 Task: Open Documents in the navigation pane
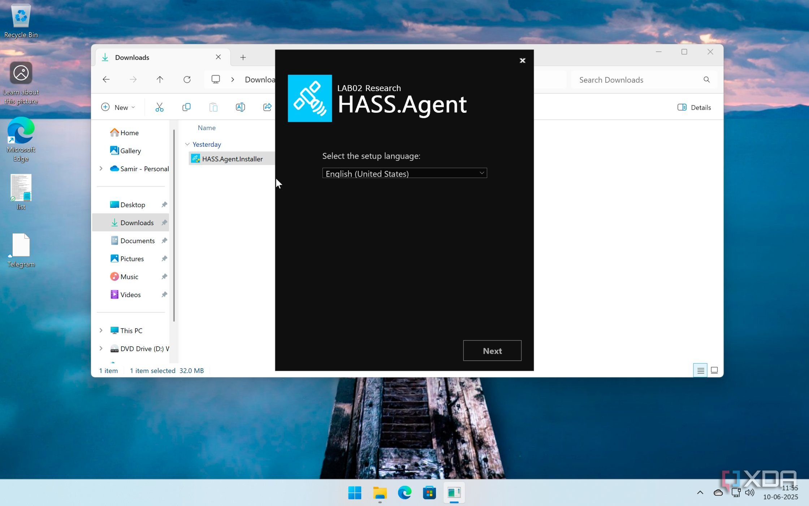137,241
